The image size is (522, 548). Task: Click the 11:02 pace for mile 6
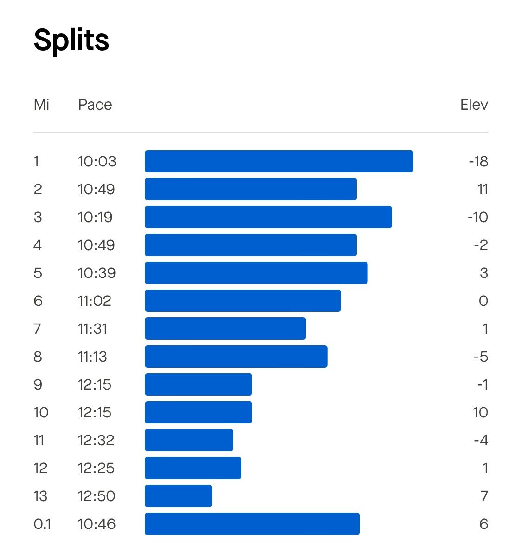tap(95, 301)
